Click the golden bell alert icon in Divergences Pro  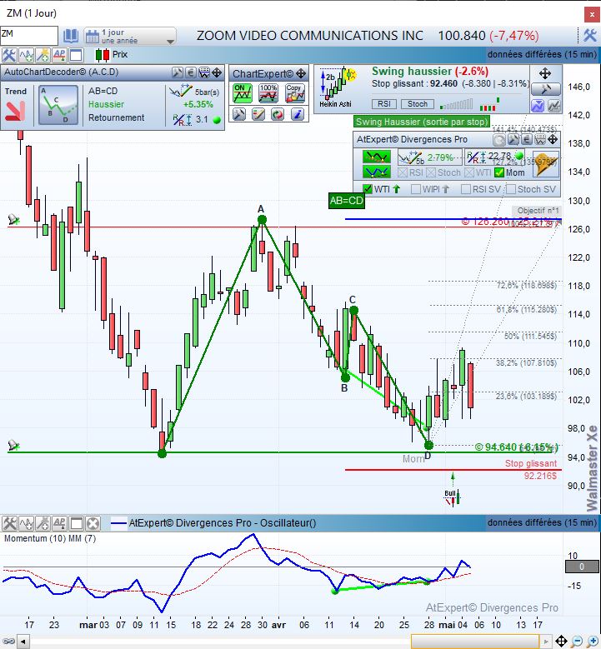click(545, 164)
